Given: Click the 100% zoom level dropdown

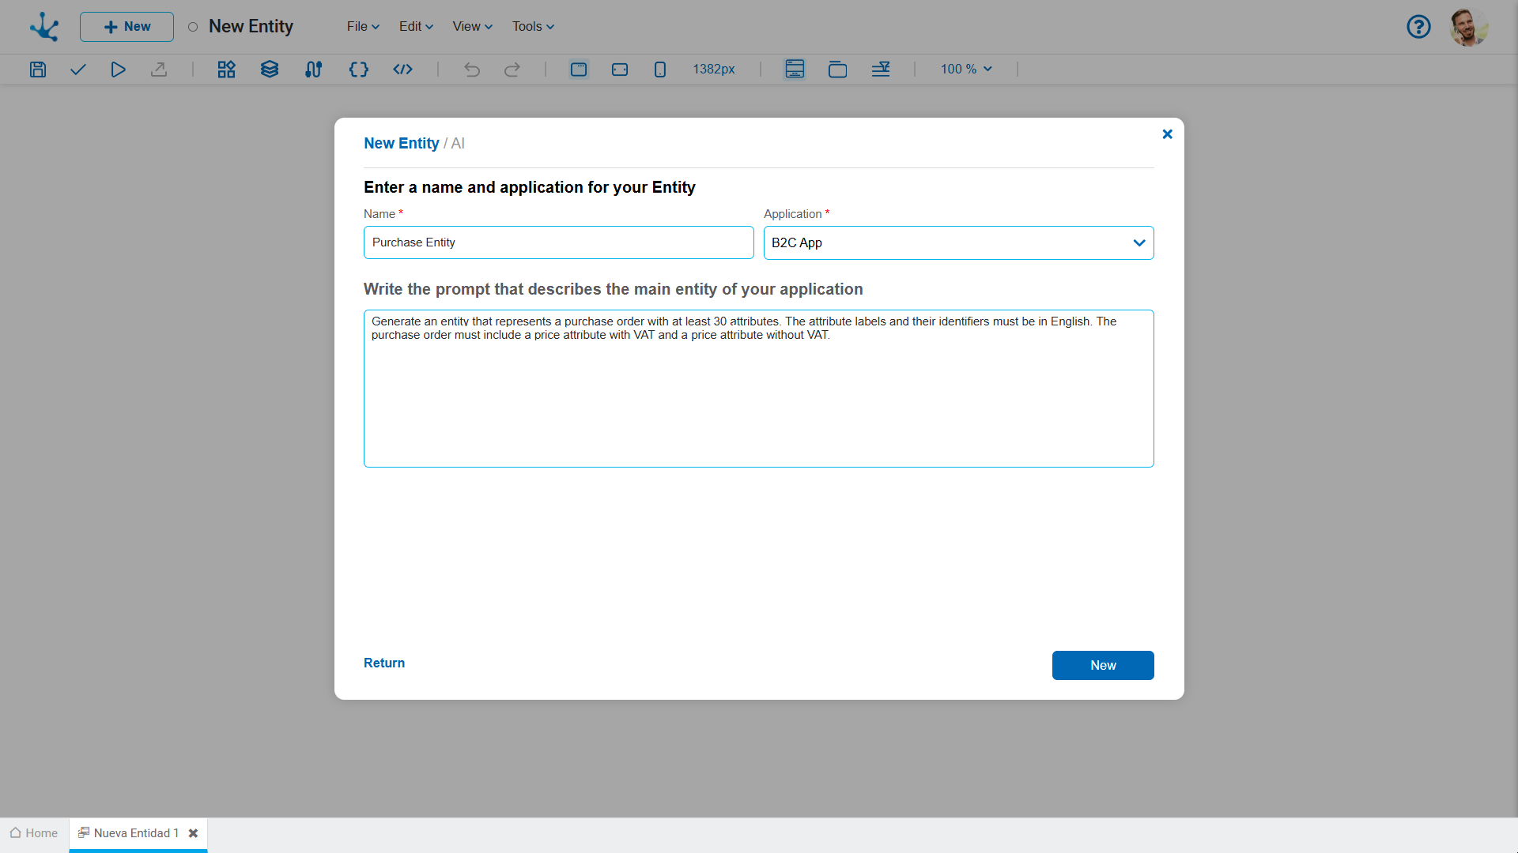Looking at the screenshot, I should click(962, 69).
